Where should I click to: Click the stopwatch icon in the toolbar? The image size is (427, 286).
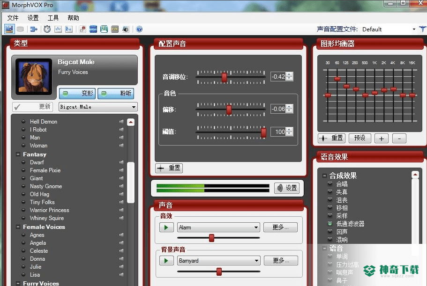pos(47,29)
